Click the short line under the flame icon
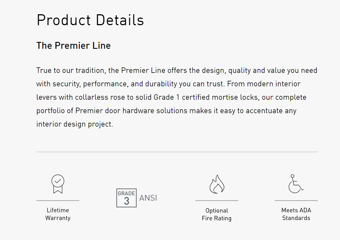Image resolution: width=340 pixels, height=240 pixels. (217, 201)
